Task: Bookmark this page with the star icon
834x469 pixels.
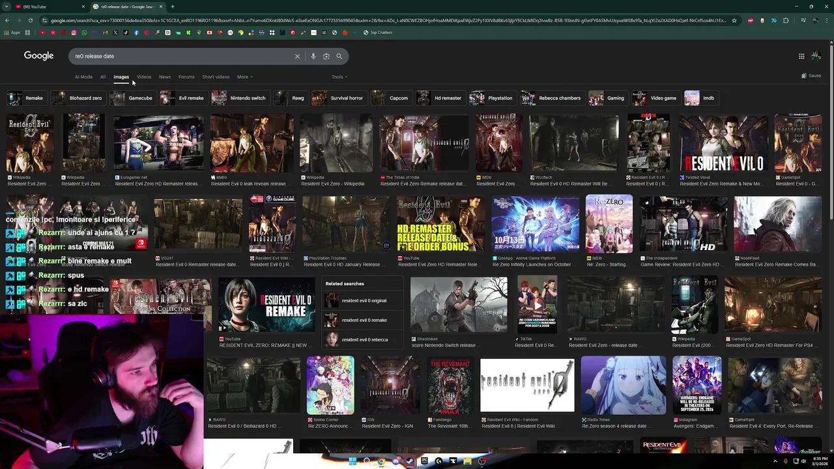Action: tap(734, 20)
